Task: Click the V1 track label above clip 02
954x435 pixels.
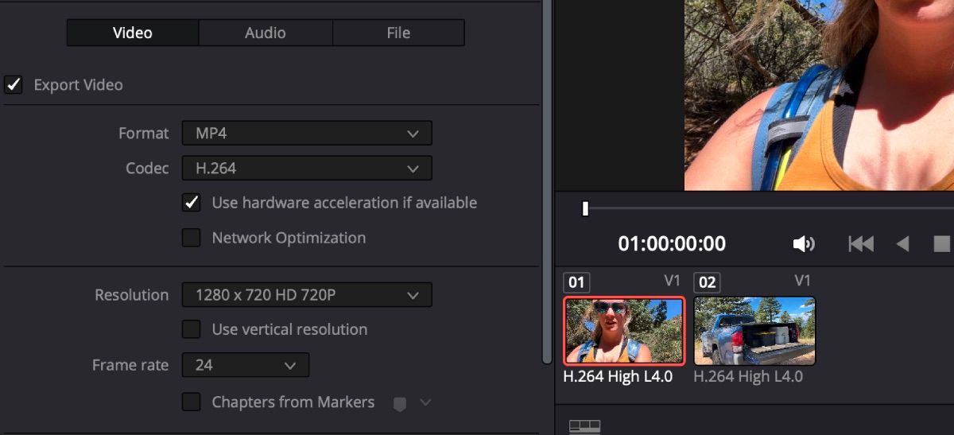Action: pyautogui.click(x=803, y=281)
